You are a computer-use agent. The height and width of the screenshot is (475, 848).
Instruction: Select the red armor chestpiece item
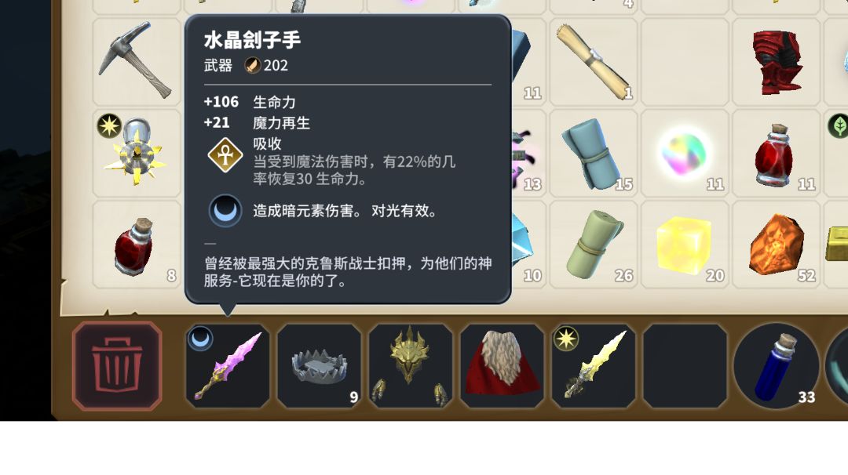click(x=776, y=61)
